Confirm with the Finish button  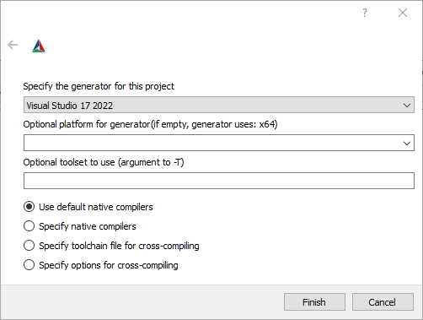[314, 302]
